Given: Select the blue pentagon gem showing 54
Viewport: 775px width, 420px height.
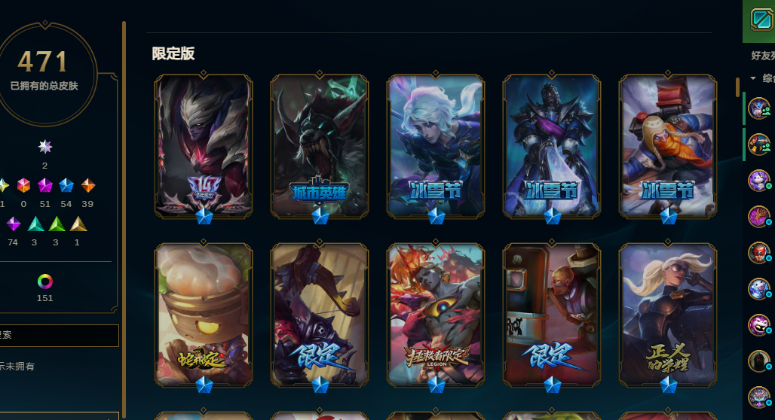Looking at the screenshot, I should (x=66, y=186).
